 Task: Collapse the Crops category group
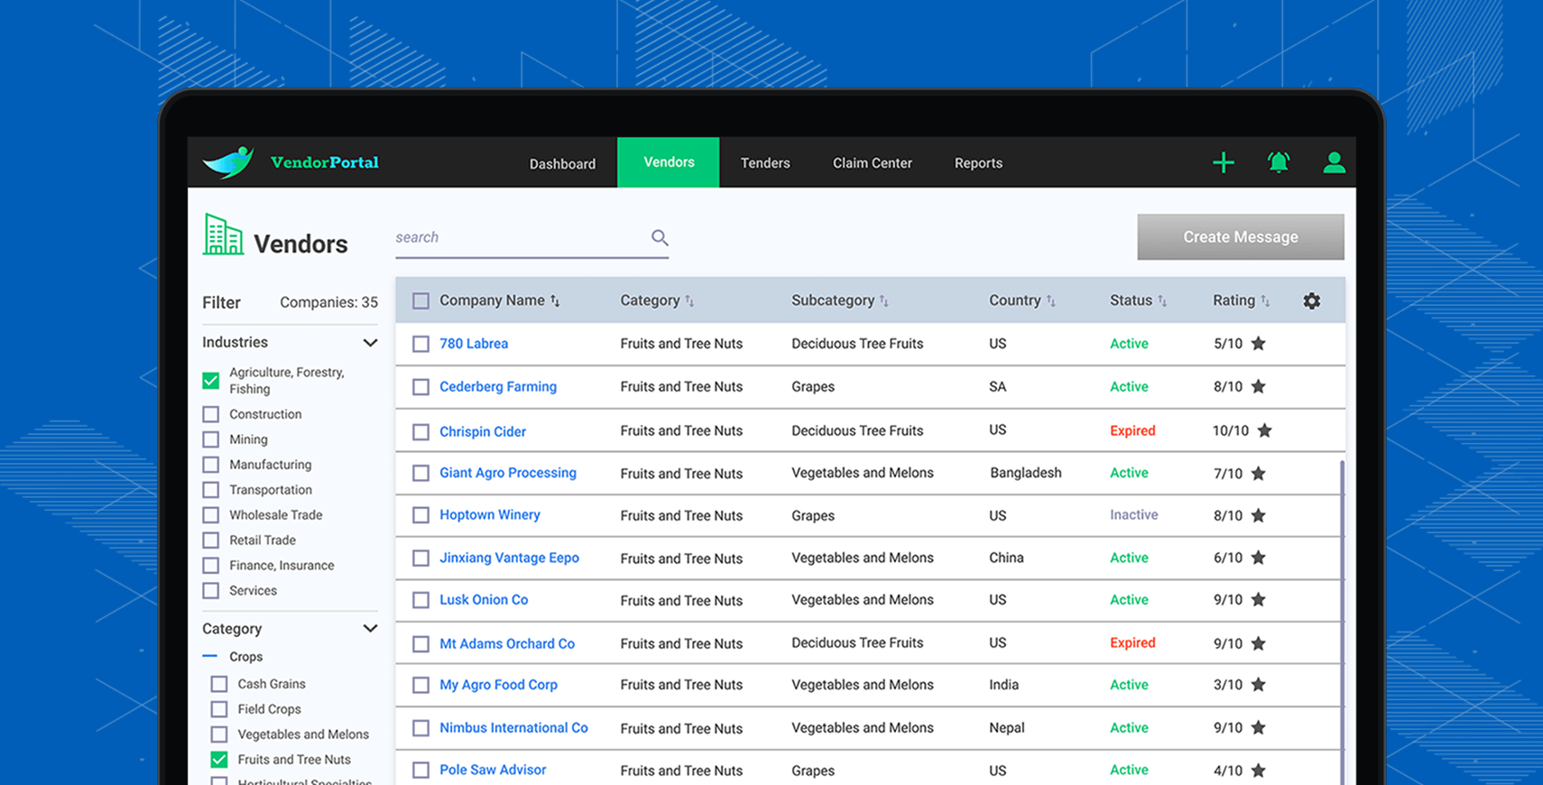(210, 657)
